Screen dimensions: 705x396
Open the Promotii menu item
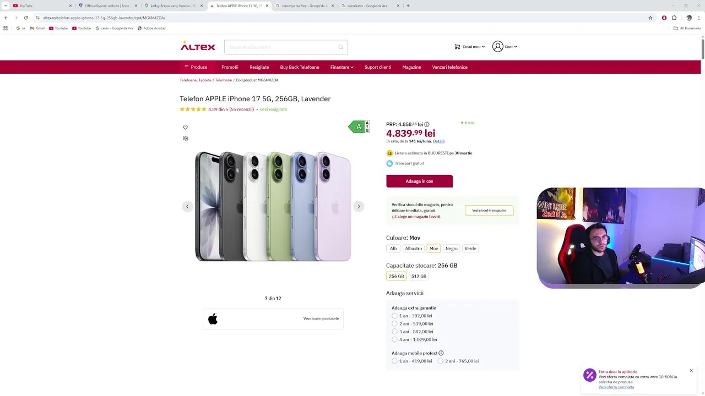pyautogui.click(x=230, y=67)
